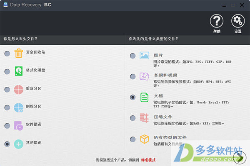
Task: Open the 帮助 help icon
Action: click(x=217, y=21)
